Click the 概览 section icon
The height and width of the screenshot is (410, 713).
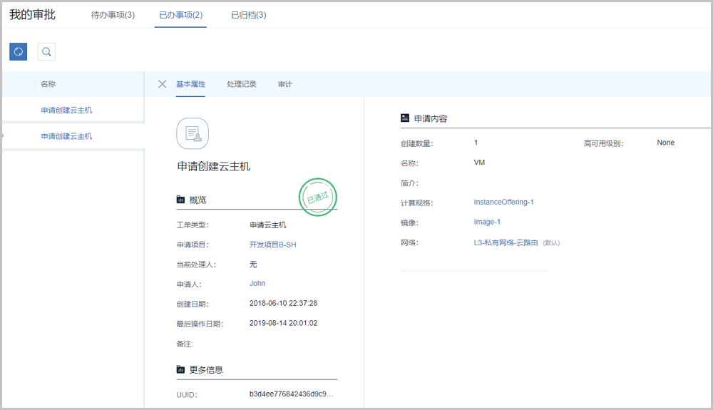coord(180,200)
